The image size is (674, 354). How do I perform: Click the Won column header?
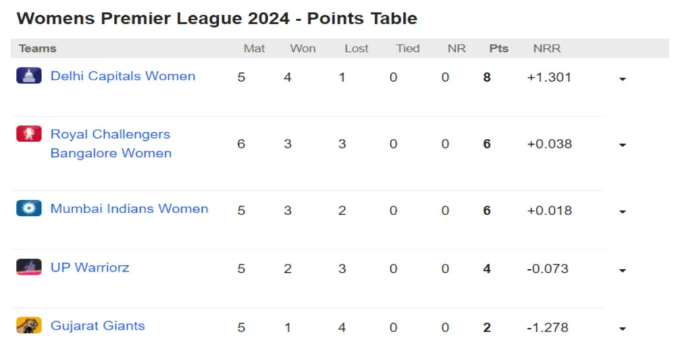point(303,49)
